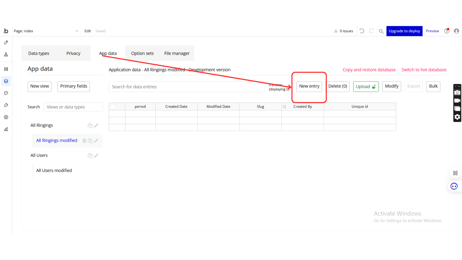Click the Unique id column header
Screen dimensions: 462x260
click(360, 107)
